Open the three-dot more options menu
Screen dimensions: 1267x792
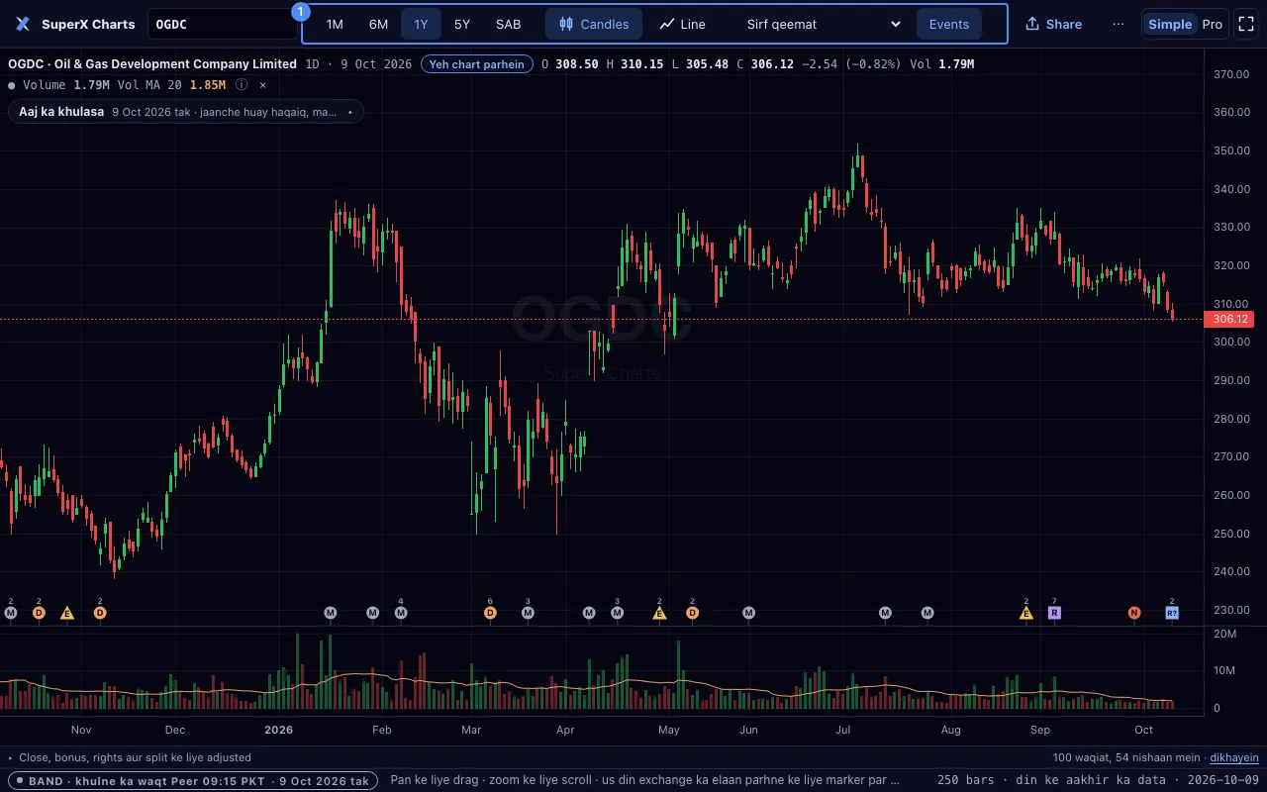[1119, 24]
